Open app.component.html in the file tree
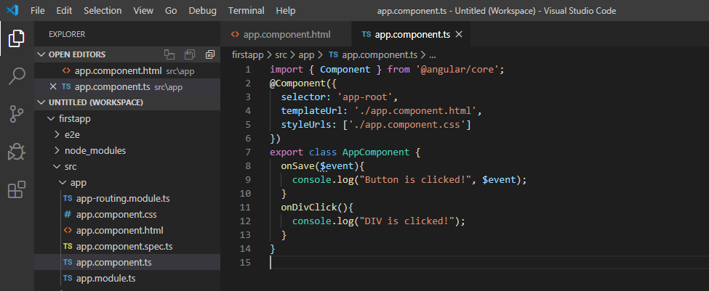The height and width of the screenshot is (291, 709). click(x=119, y=230)
